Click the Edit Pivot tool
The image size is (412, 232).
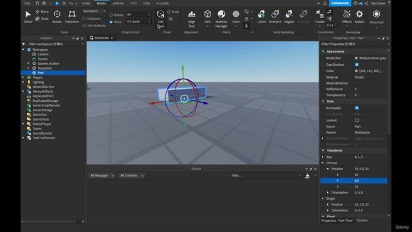(160, 19)
